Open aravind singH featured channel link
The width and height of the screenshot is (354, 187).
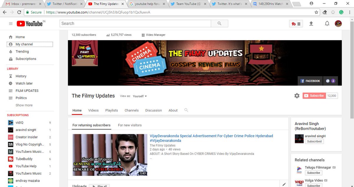click(x=315, y=136)
